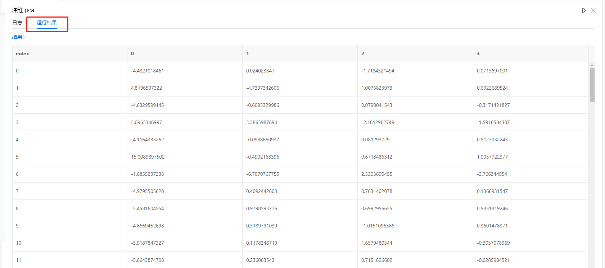The width and height of the screenshot is (605, 268).
Task: Pick cell -6.7070767755
Action: [x=263, y=174]
